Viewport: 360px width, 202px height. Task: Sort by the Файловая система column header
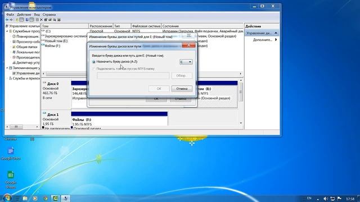click(146, 26)
